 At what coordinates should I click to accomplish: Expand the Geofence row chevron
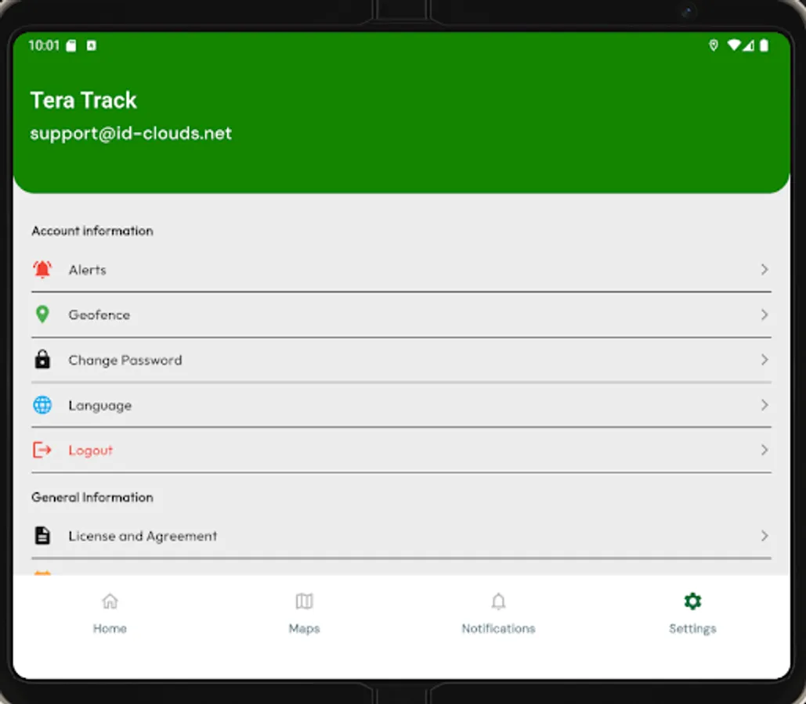pyautogui.click(x=764, y=314)
